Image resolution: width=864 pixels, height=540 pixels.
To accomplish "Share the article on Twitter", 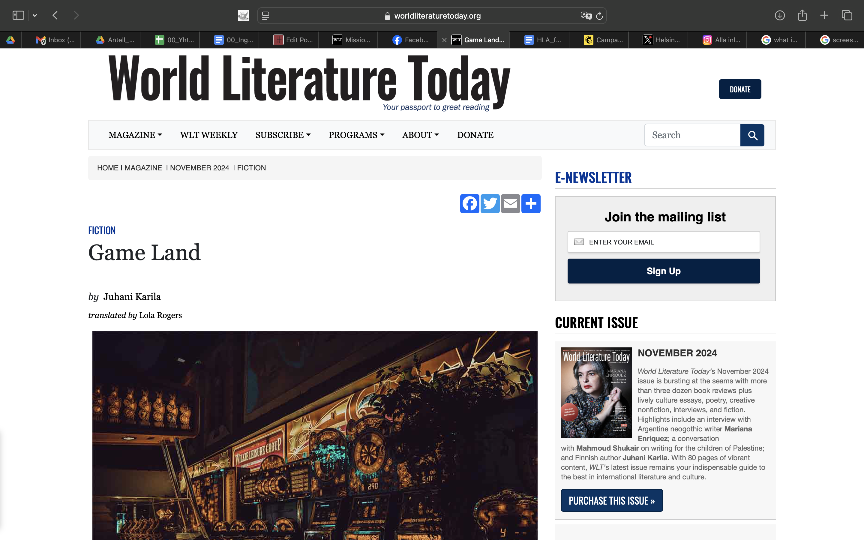I will 490,204.
